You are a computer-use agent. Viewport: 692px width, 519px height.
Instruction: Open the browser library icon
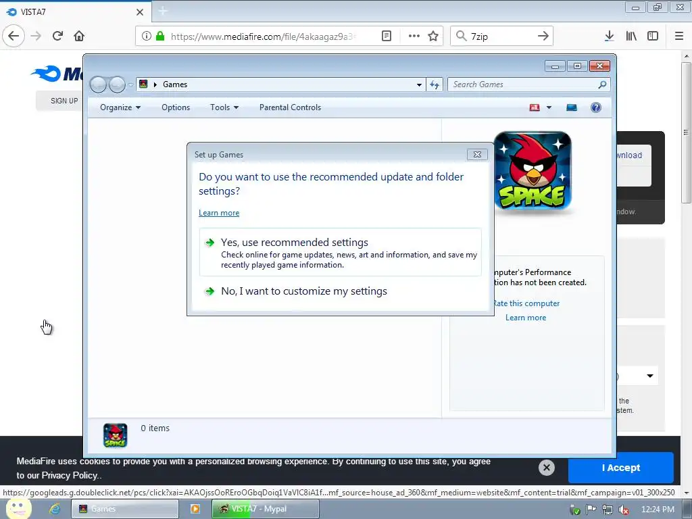[x=631, y=36]
